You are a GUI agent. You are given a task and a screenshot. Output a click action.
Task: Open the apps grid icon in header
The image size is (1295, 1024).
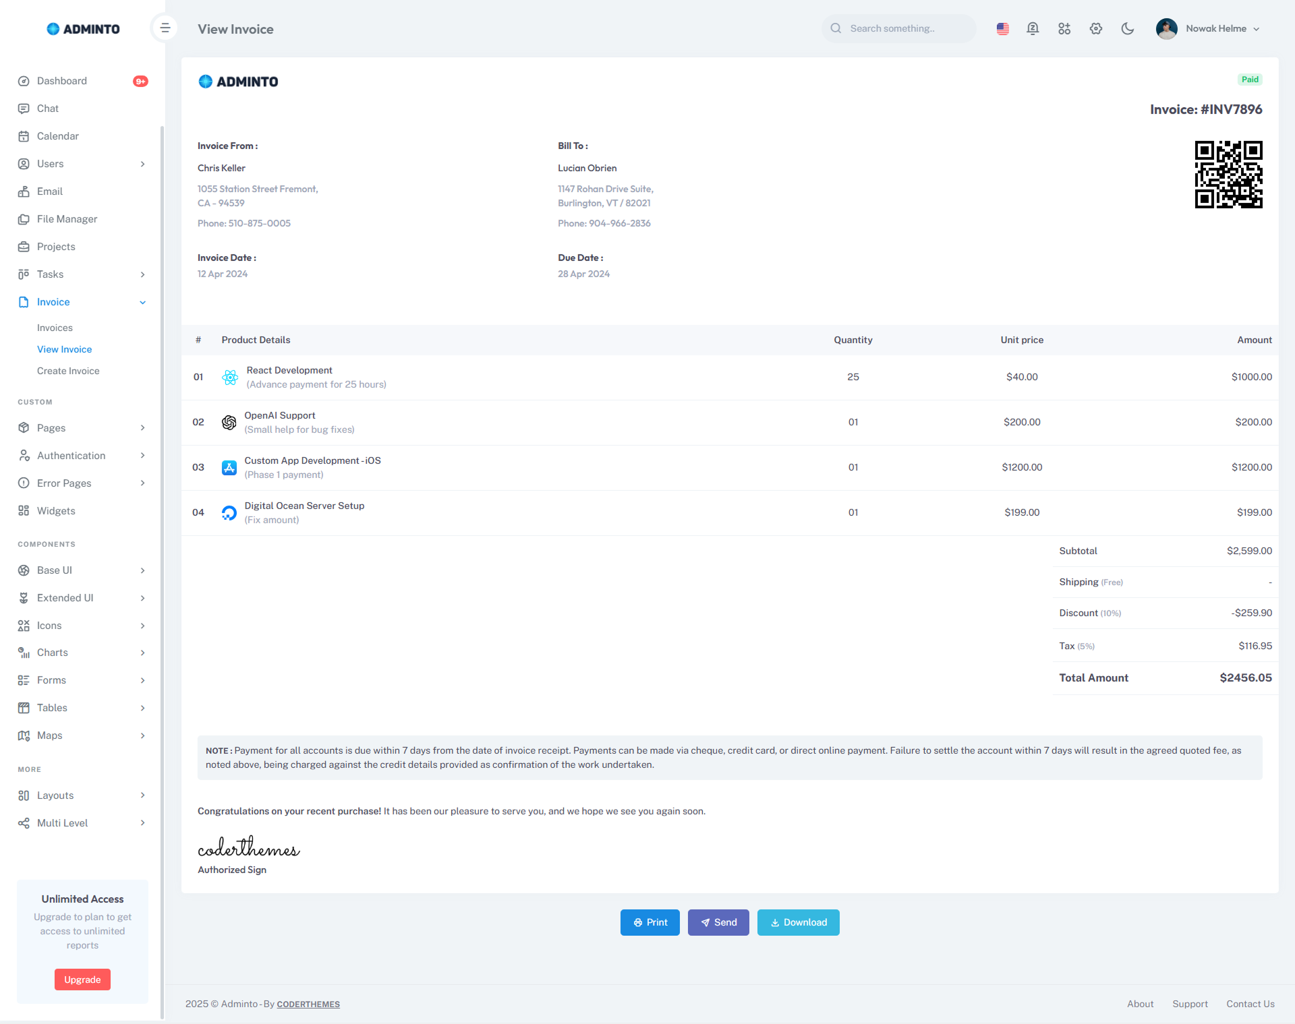pos(1064,28)
